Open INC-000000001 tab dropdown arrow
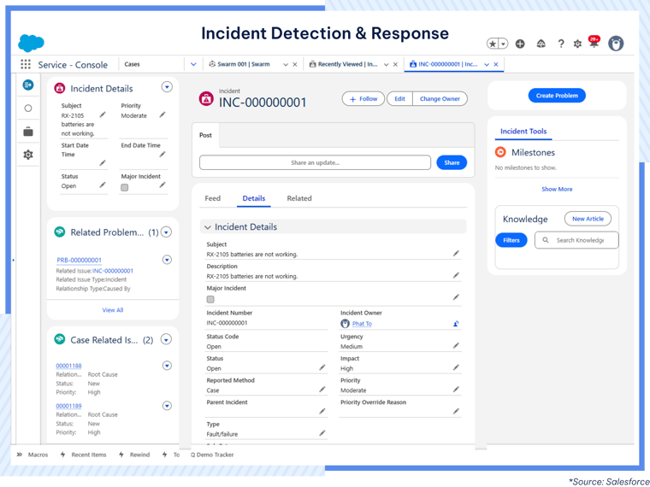Screen dimensions: 650x487 pos(487,65)
